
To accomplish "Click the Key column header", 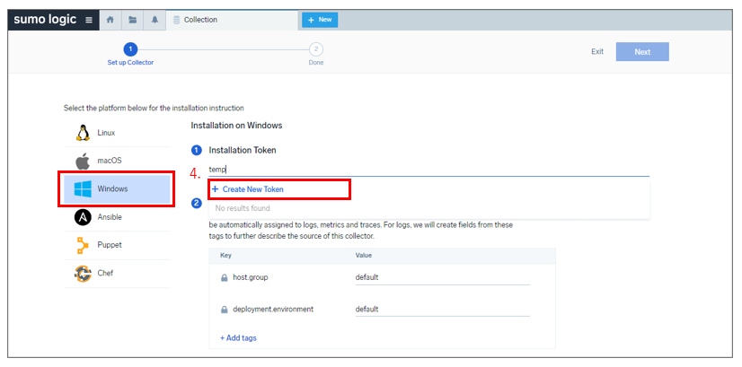I will point(225,256).
